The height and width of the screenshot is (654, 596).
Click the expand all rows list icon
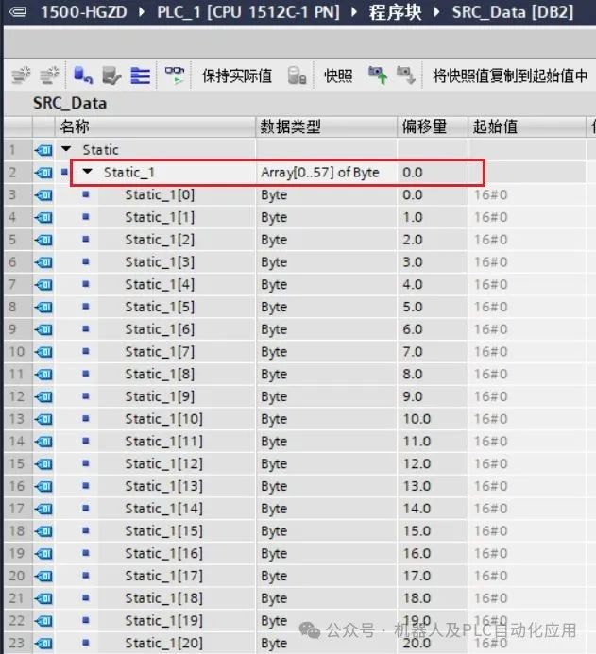[140, 75]
